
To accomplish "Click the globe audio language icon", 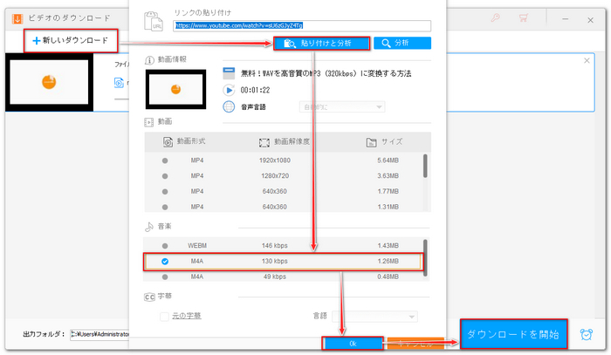I will tap(229, 106).
